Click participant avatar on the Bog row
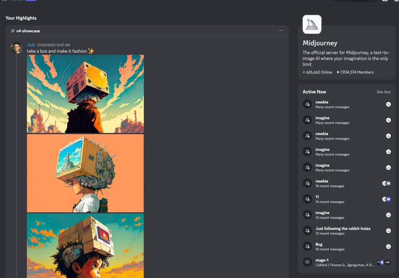Image resolution: width=399 pixels, height=278 pixels. pos(388,247)
